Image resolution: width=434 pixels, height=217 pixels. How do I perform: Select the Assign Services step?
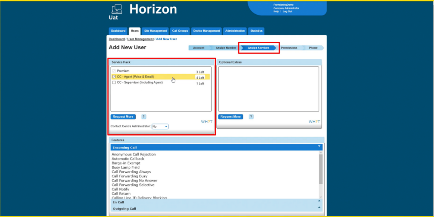pos(258,48)
